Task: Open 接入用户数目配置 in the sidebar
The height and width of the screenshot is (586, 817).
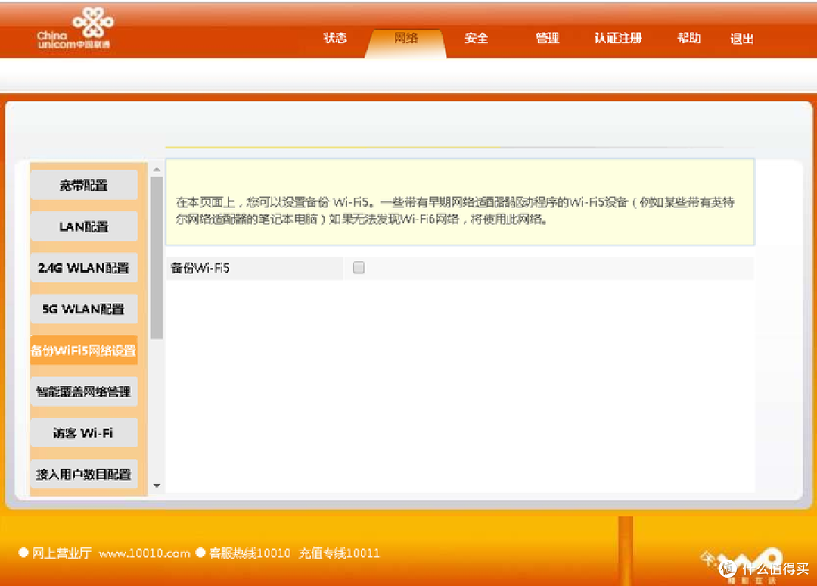Action: click(83, 473)
